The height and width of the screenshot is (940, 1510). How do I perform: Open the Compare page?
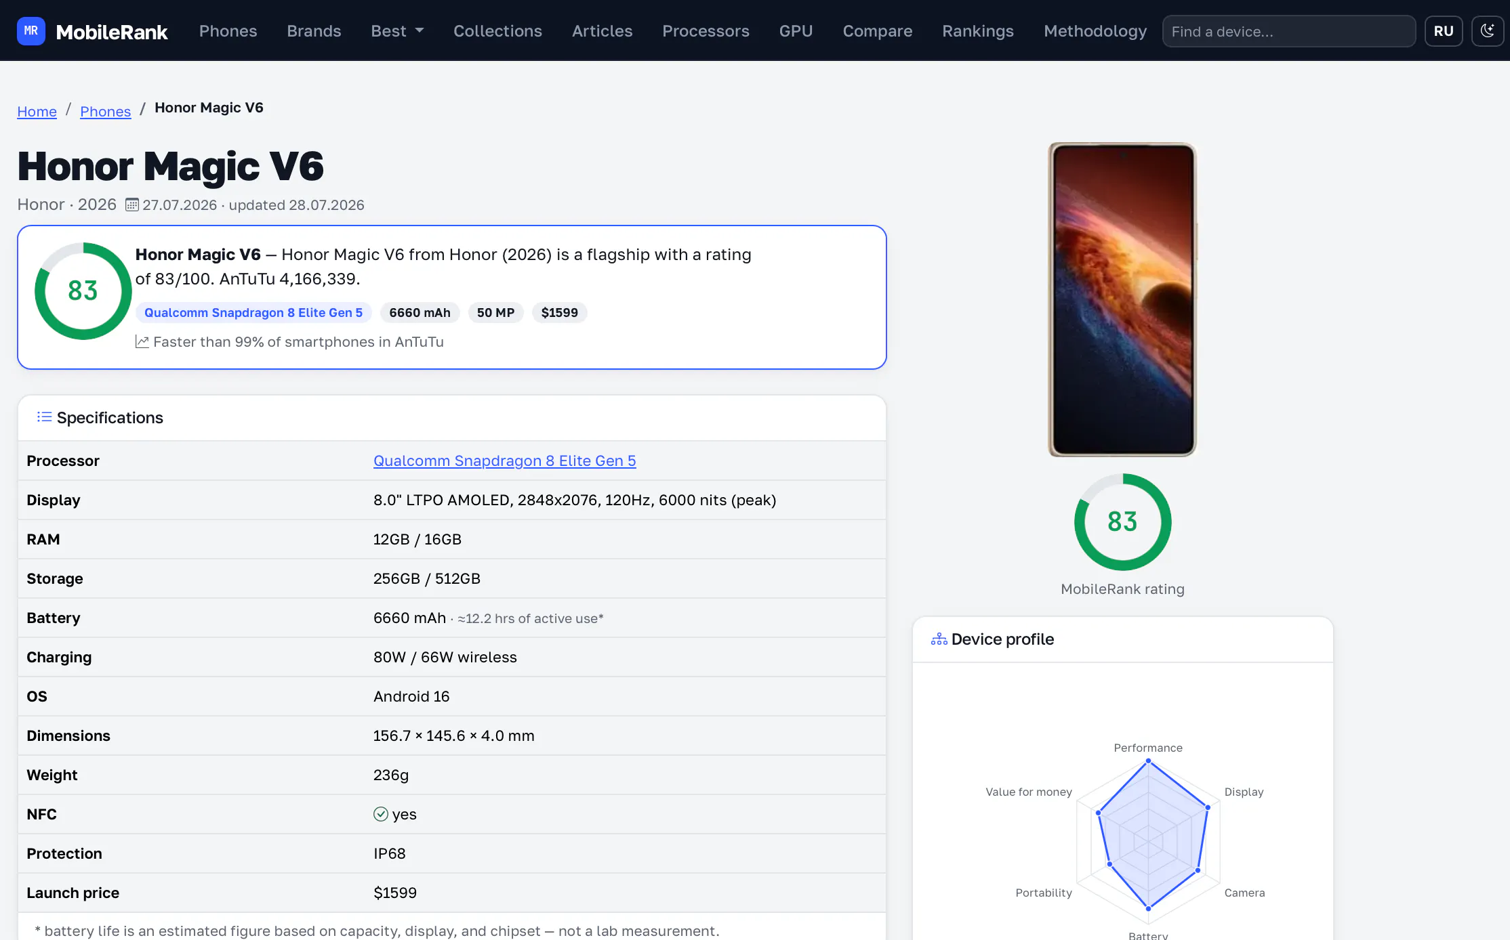pyautogui.click(x=878, y=31)
